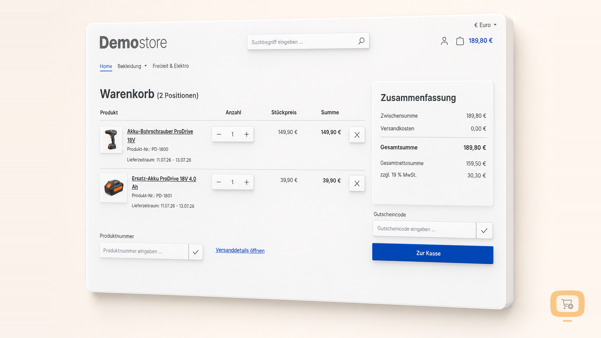Click the 159,50 € net sum value
This screenshot has width=601, height=338.
point(476,163)
